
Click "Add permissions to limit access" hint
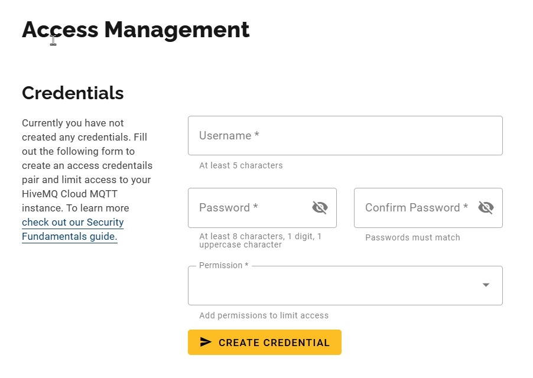(x=264, y=315)
